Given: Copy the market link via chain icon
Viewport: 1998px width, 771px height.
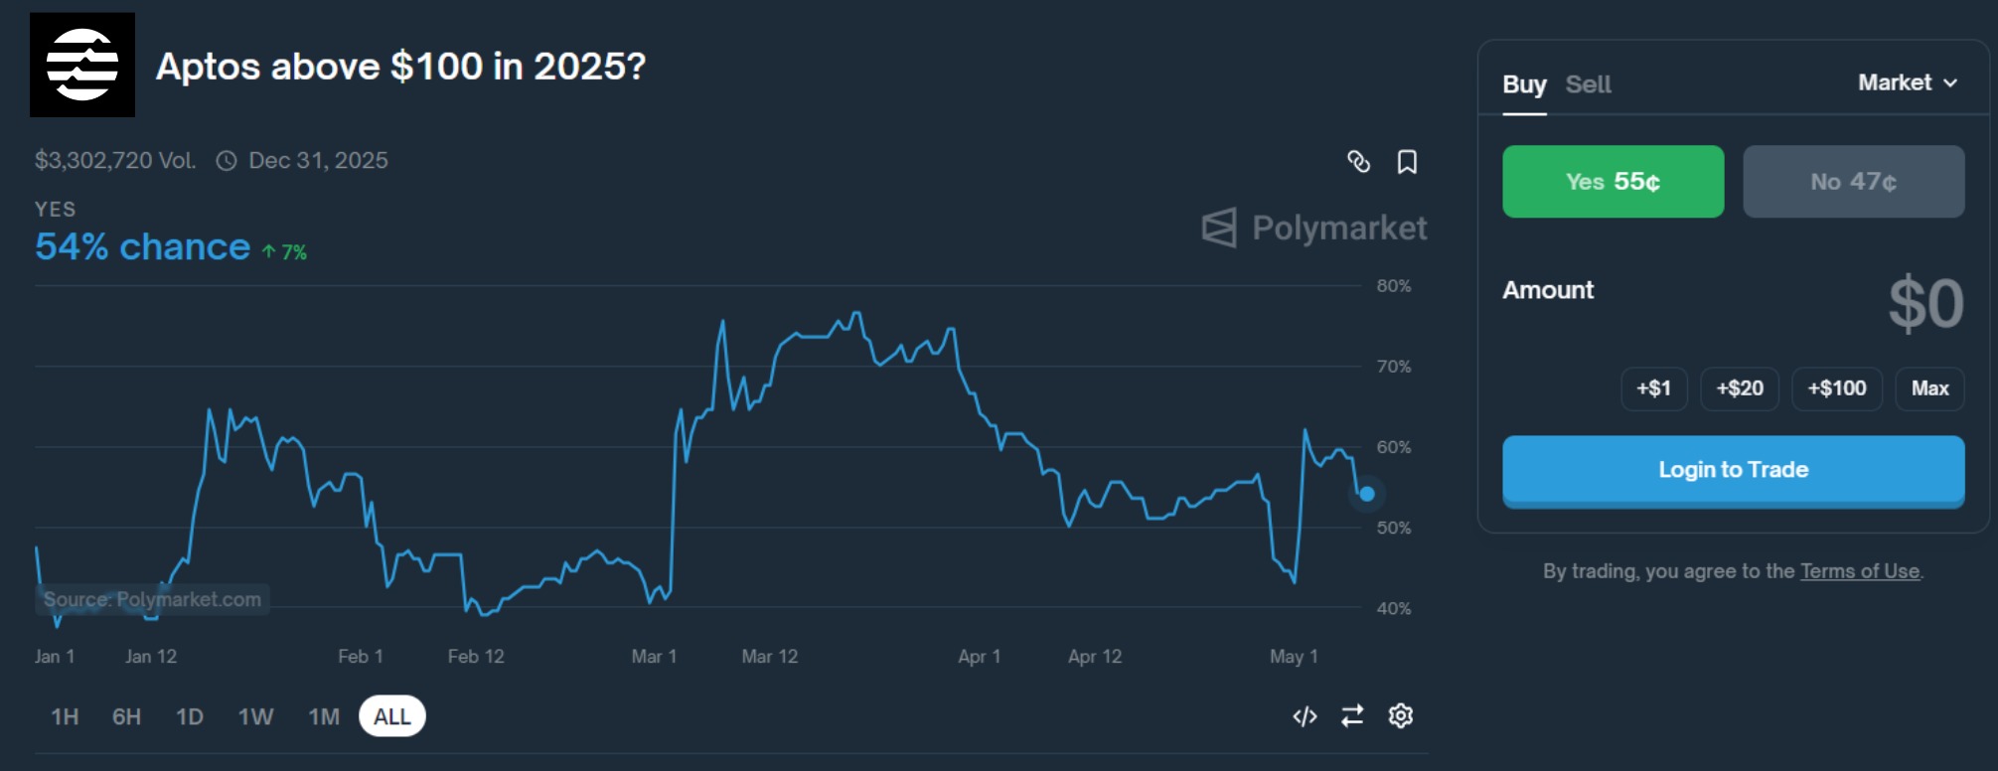Looking at the screenshot, I should [x=1358, y=161].
